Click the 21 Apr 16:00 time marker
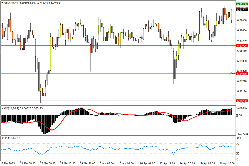The height and width of the screenshot is (166, 249). click(x=228, y=163)
